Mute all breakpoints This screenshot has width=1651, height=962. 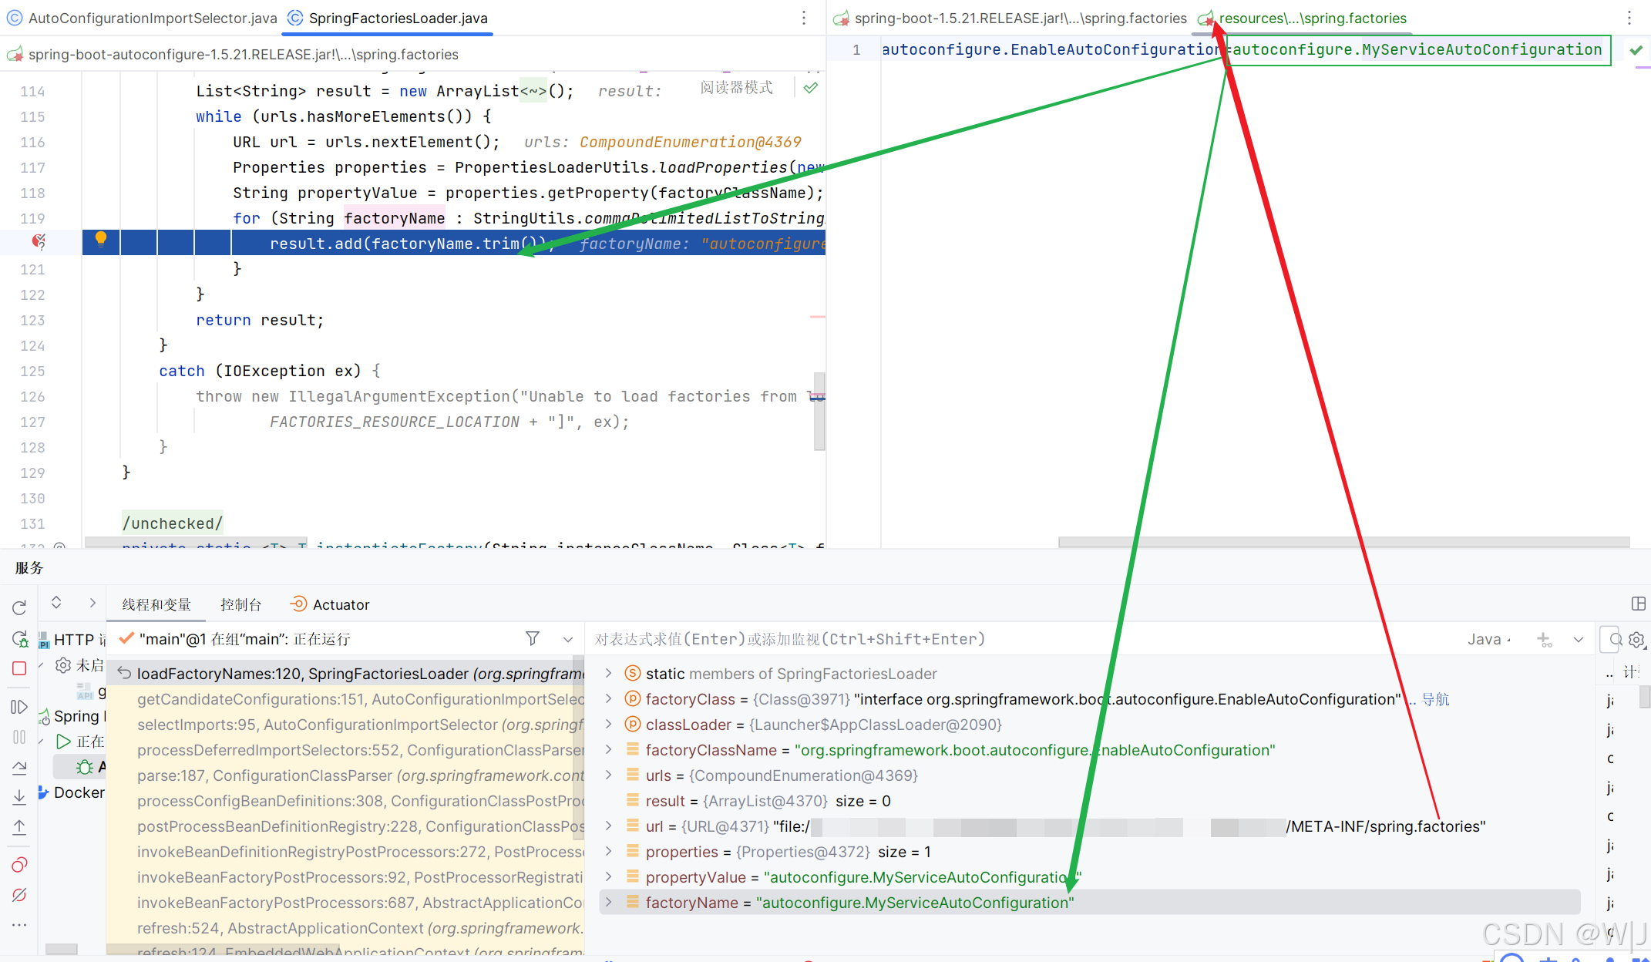tap(18, 894)
